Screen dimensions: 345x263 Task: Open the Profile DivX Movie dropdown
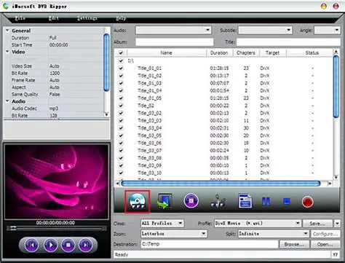click(258, 223)
